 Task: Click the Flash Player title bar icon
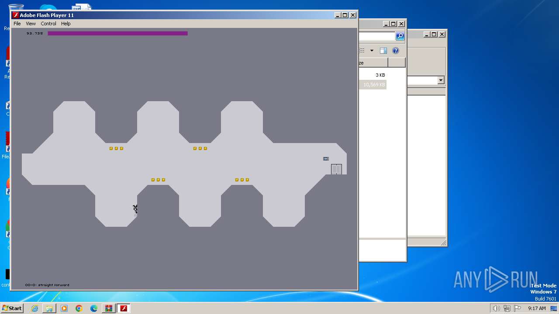16,15
